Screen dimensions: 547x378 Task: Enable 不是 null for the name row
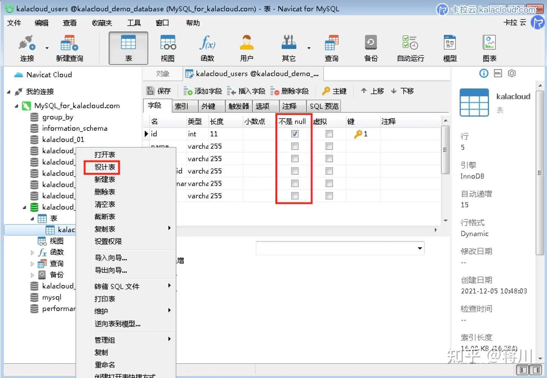pyautogui.click(x=295, y=146)
